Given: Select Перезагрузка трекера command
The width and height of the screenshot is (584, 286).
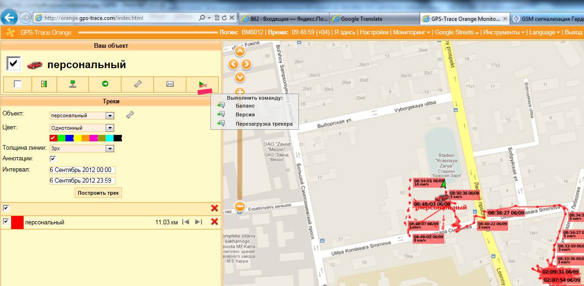Looking at the screenshot, I should point(264,124).
